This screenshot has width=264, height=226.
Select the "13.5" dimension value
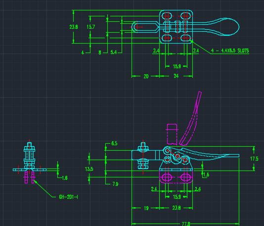(x=89, y=169)
